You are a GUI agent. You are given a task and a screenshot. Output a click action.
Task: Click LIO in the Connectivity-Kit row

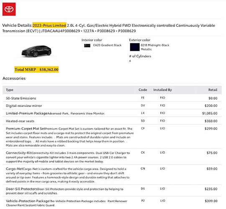tap(162, 153)
